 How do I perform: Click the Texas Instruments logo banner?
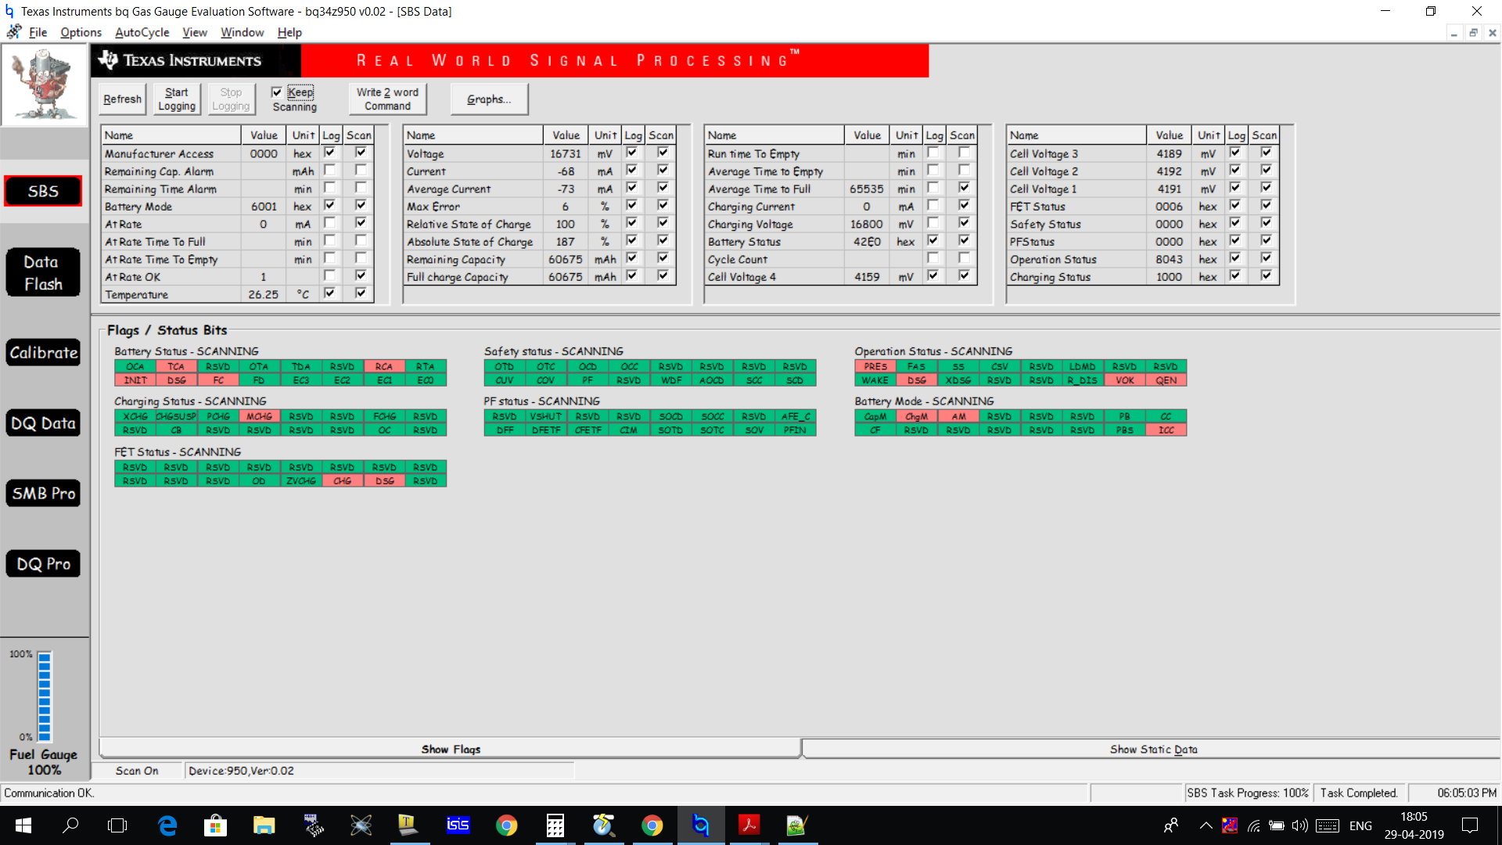click(196, 60)
